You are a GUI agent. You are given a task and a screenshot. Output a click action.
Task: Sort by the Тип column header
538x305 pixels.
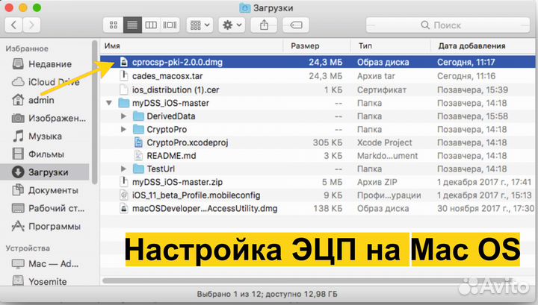(x=391, y=46)
